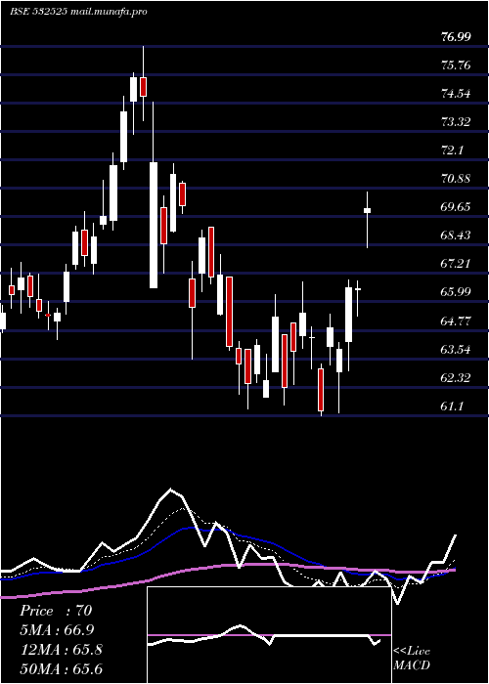The height and width of the screenshot is (684, 489).
Task: Click the BSE 532525 mail.munafa.pro header text
Action: coord(78,12)
